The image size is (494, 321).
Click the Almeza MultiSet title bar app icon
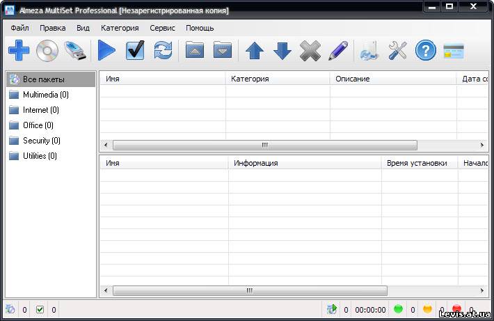(10, 10)
